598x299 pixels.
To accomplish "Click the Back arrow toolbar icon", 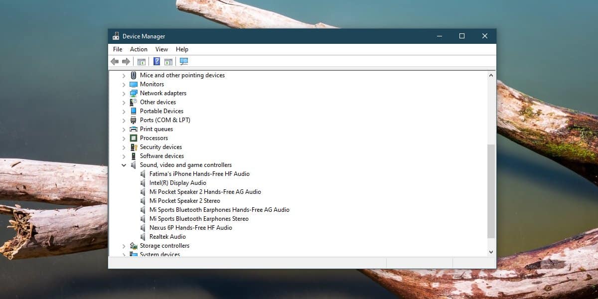I will click(x=115, y=61).
